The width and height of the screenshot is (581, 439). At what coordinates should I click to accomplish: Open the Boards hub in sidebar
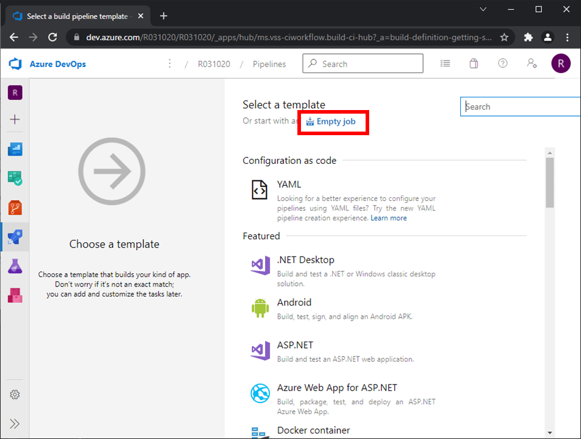tap(15, 178)
